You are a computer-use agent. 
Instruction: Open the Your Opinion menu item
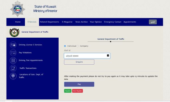pyautogui.click(x=96, y=22)
